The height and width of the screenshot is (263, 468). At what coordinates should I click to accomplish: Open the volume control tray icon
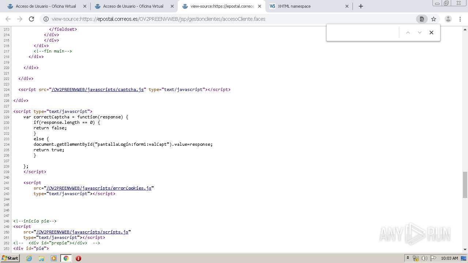point(424,258)
